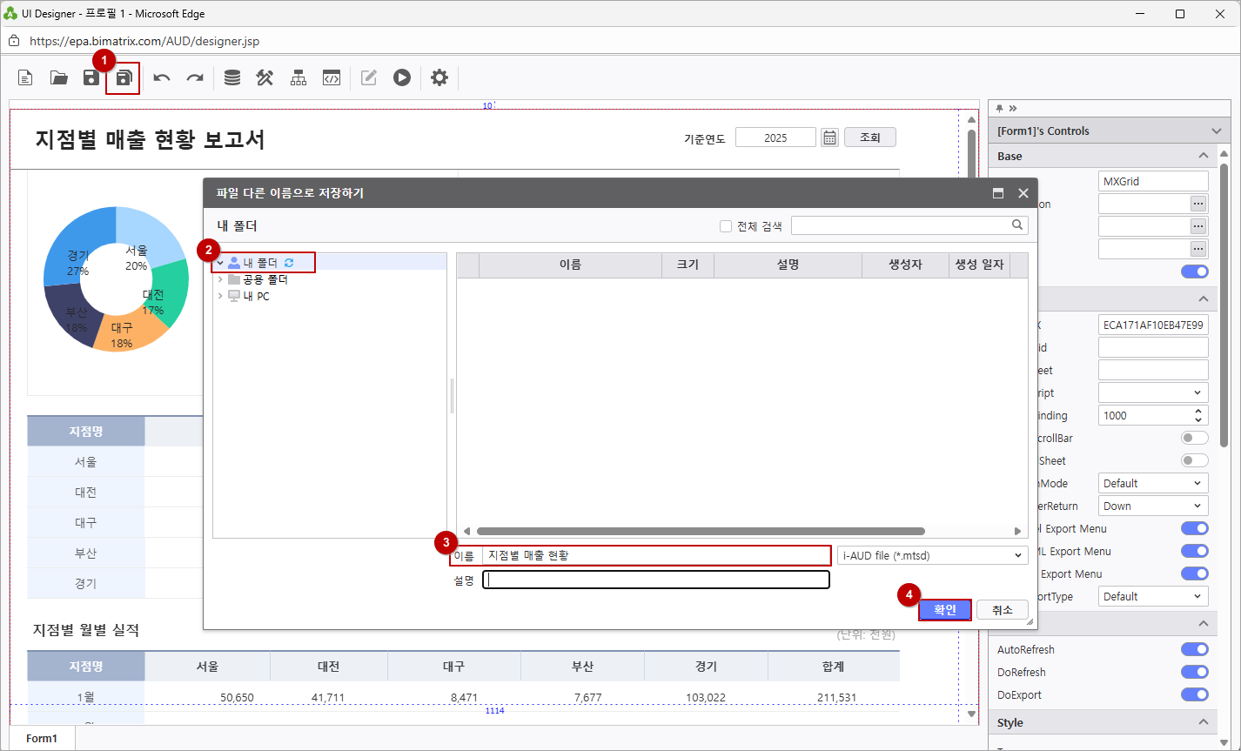This screenshot has width=1241, height=751.
Task: Click the 확인 button
Action: pyautogui.click(x=945, y=610)
